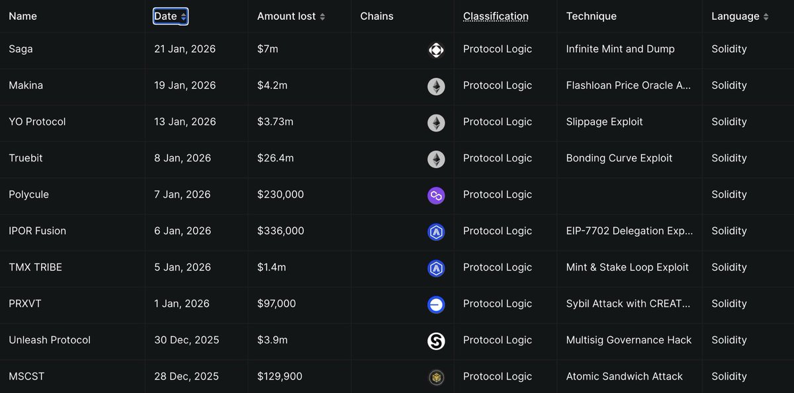Click the chain icon in the Saga row
The height and width of the screenshot is (393, 794).
coord(436,50)
